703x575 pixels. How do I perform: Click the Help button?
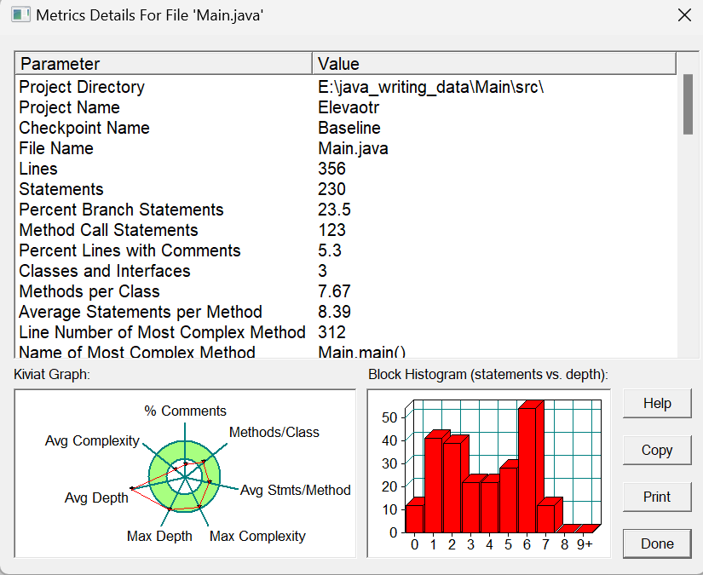click(657, 403)
